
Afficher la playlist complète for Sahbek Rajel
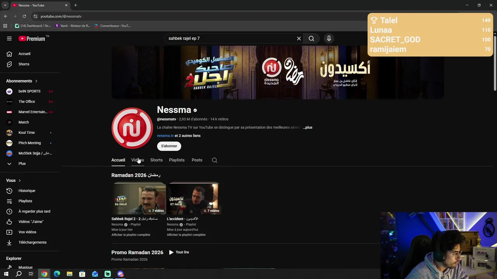click(131, 235)
